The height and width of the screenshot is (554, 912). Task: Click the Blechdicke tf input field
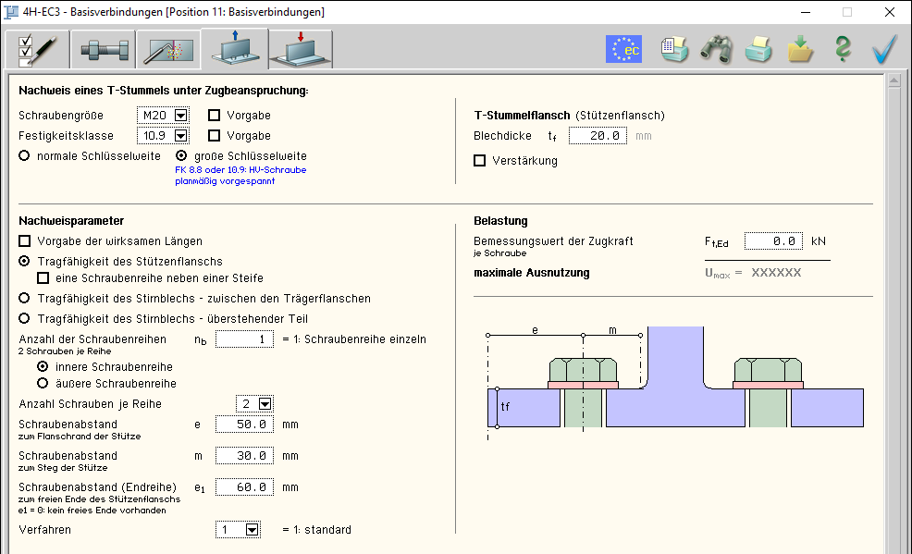coord(598,136)
